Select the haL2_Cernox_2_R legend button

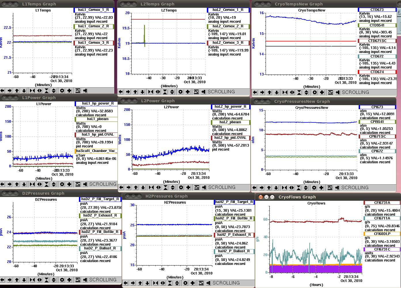click(228, 26)
